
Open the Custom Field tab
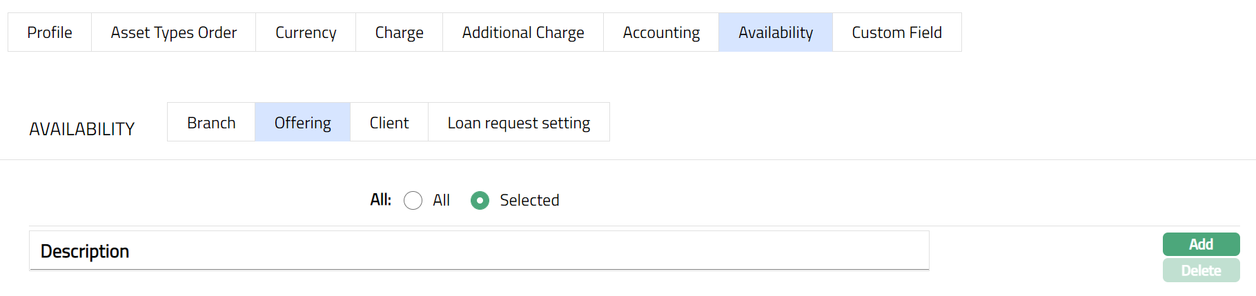point(896,32)
